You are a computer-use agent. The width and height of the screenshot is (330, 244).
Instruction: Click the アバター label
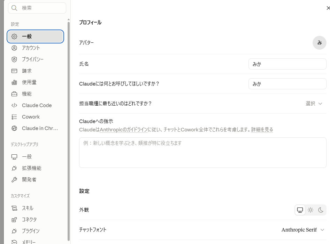coord(86,43)
